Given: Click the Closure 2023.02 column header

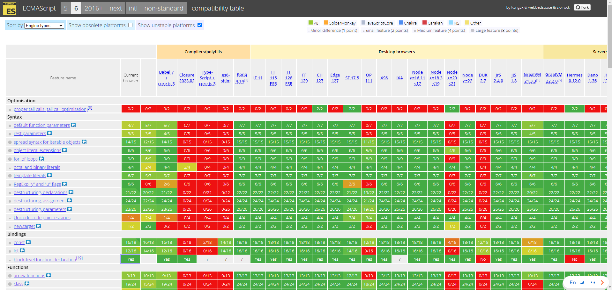Looking at the screenshot, I should pos(187,78).
